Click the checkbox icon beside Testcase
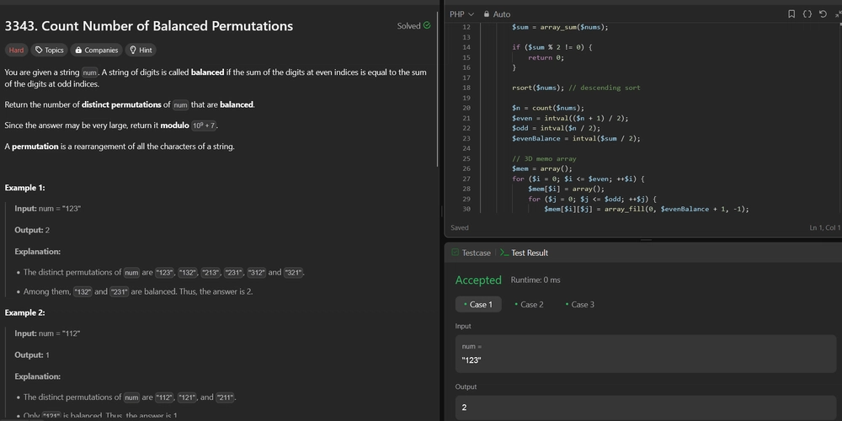Screen dimensions: 842x421 pos(455,253)
